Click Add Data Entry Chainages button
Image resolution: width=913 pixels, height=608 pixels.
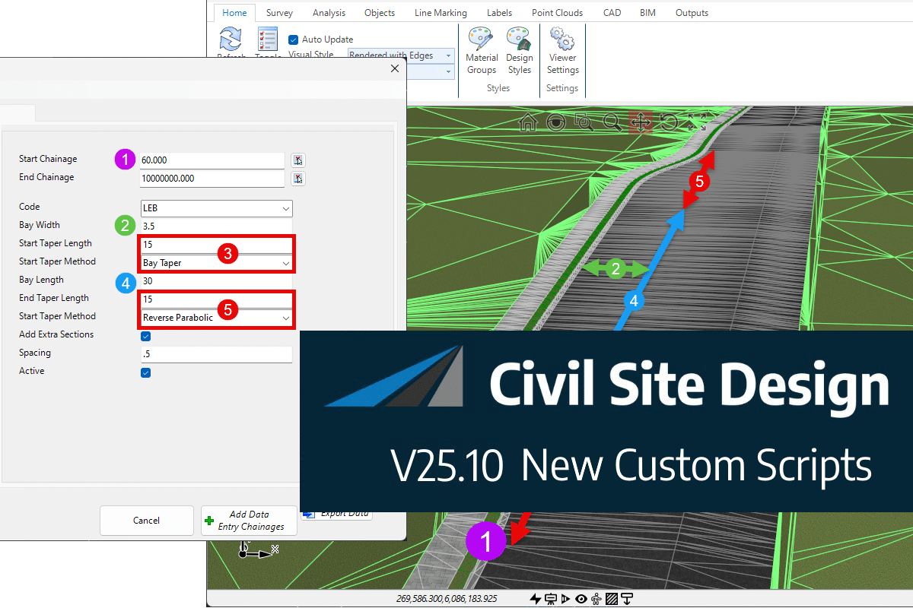pos(250,521)
